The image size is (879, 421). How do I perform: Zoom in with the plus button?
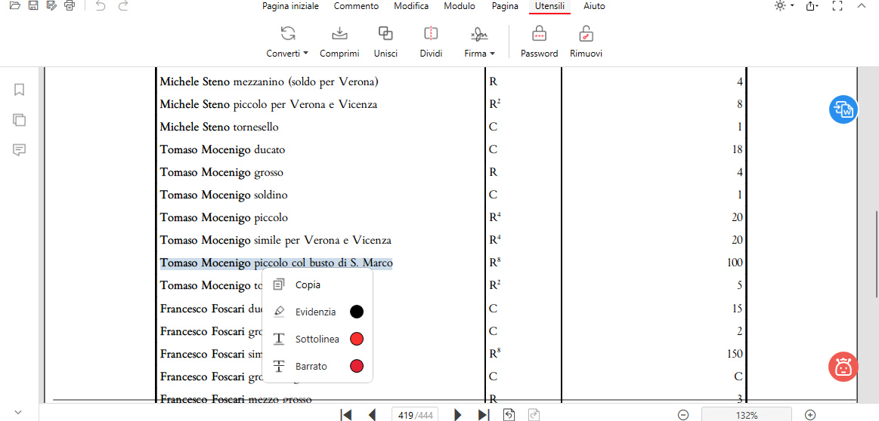pyautogui.click(x=810, y=415)
